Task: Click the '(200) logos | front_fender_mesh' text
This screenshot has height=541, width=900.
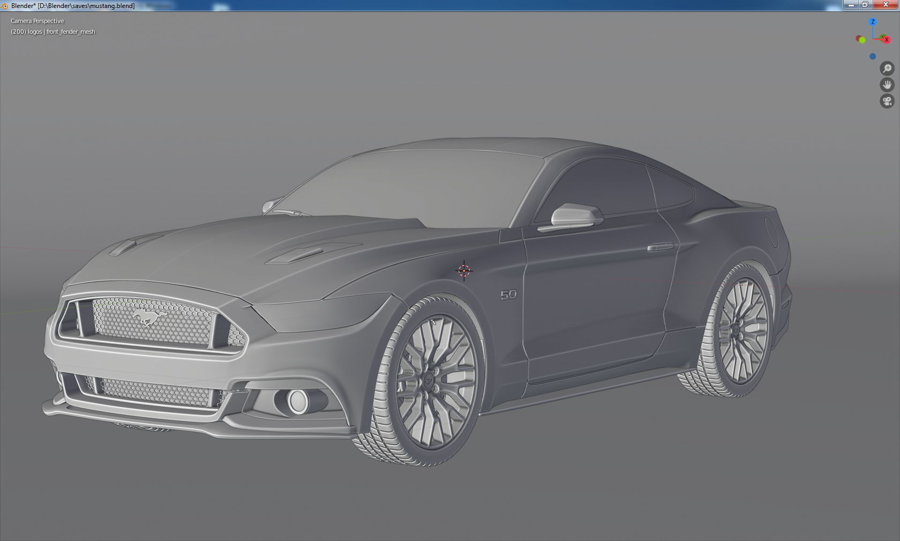Action: click(x=53, y=32)
